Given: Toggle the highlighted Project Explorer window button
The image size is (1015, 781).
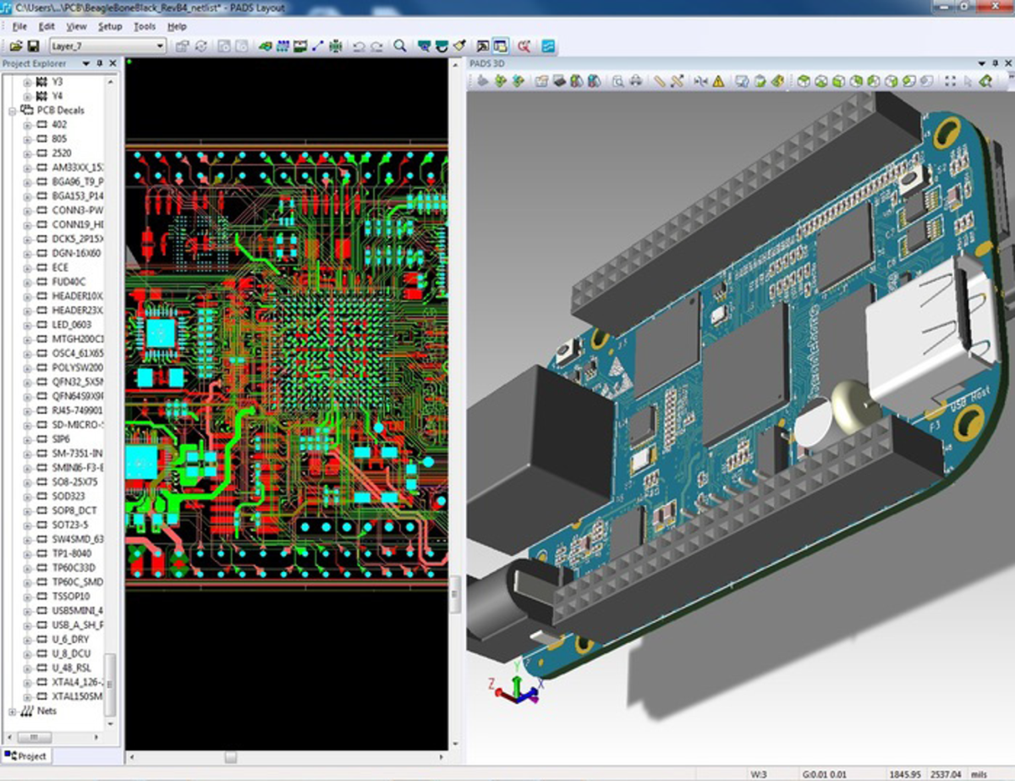Looking at the screenshot, I should pos(501,46).
